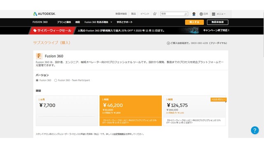The height and width of the screenshot is (148, 264).
Task: Click 無償体験版 in top navigation
Action: [121, 14]
